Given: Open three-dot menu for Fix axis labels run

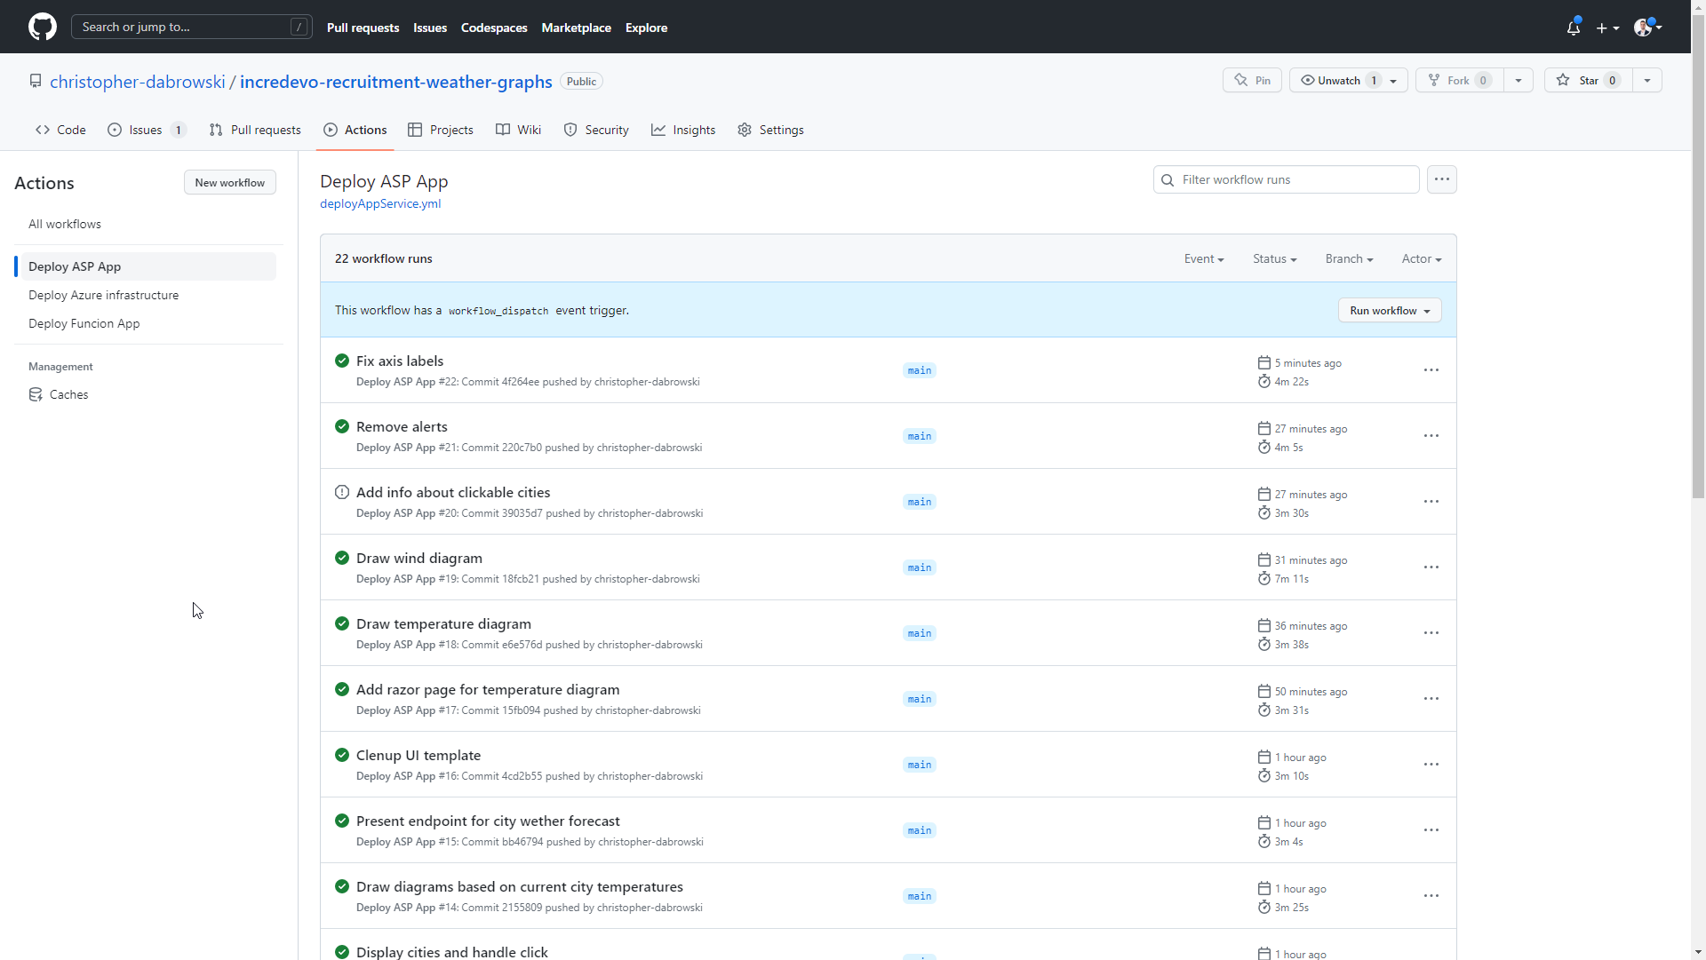Looking at the screenshot, I should [1431, 370].
